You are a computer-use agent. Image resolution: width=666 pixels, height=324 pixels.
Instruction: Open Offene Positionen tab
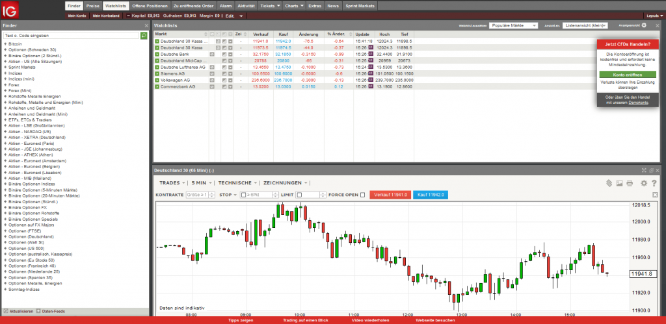150,6
